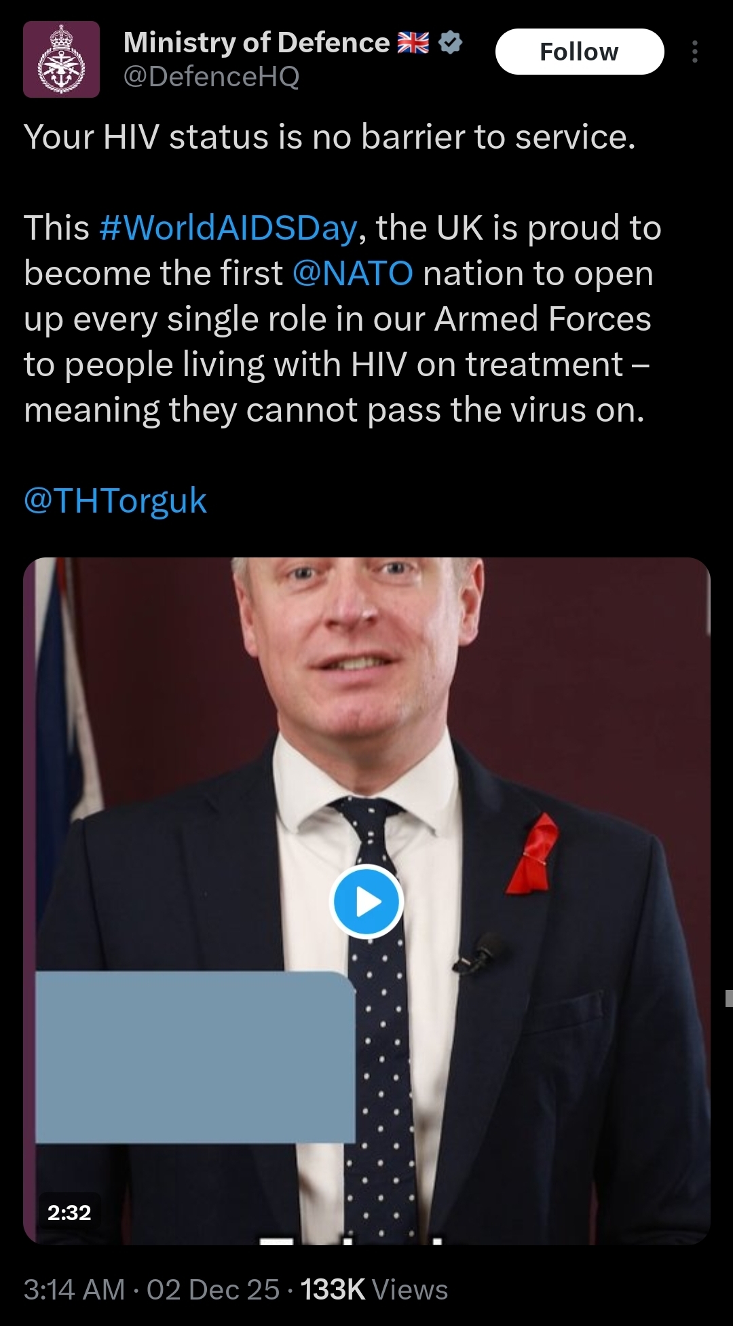Click the scroll indicator at right edge

[x=729, y=998]
